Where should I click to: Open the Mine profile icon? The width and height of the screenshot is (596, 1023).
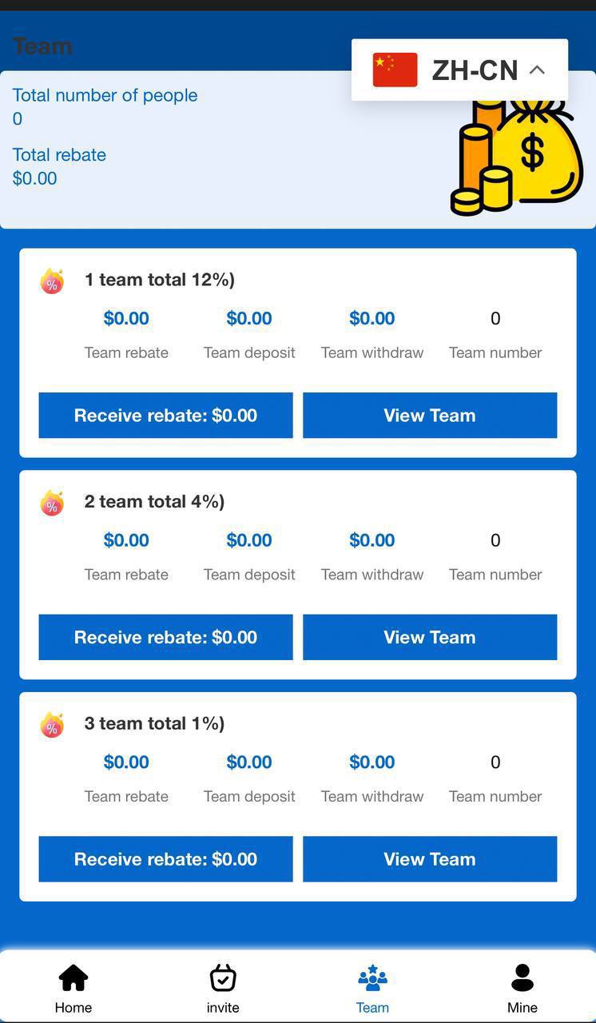pos(522,977)
